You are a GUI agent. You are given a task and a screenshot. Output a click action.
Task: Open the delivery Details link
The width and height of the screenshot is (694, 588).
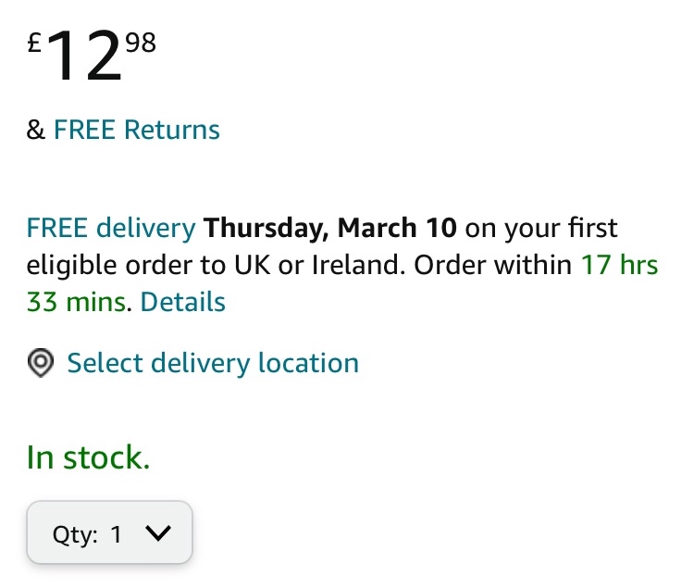(183, 302)
